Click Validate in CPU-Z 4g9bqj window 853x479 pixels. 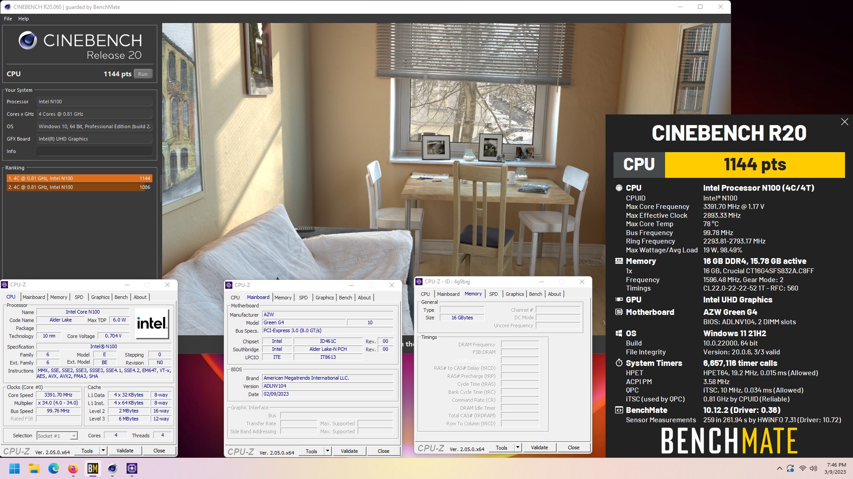coord(539,448)
